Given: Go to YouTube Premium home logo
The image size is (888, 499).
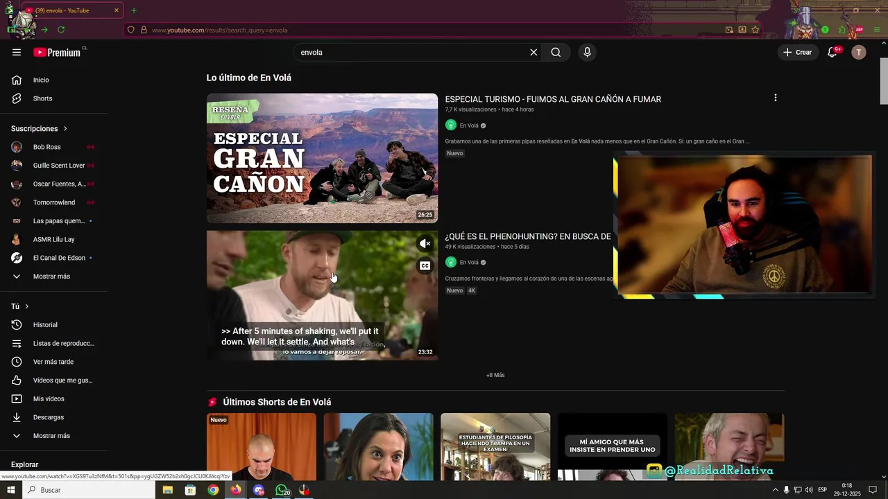Looking at the screenshot, I should click(57, 52).
